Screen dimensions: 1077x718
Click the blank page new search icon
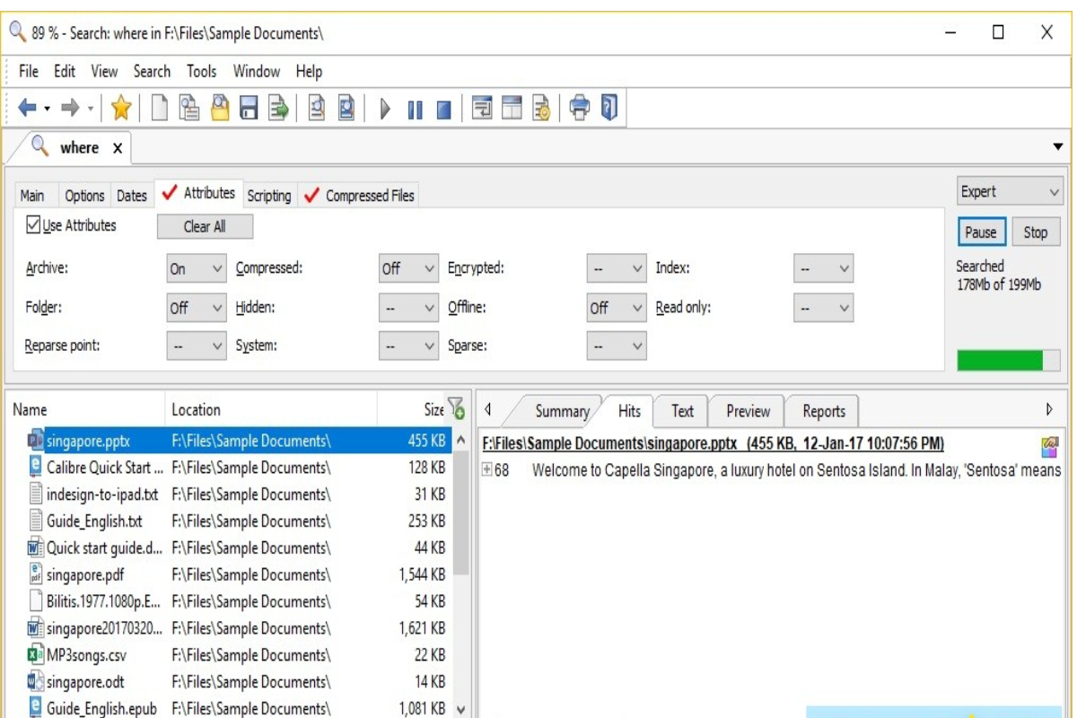[159, 109]
